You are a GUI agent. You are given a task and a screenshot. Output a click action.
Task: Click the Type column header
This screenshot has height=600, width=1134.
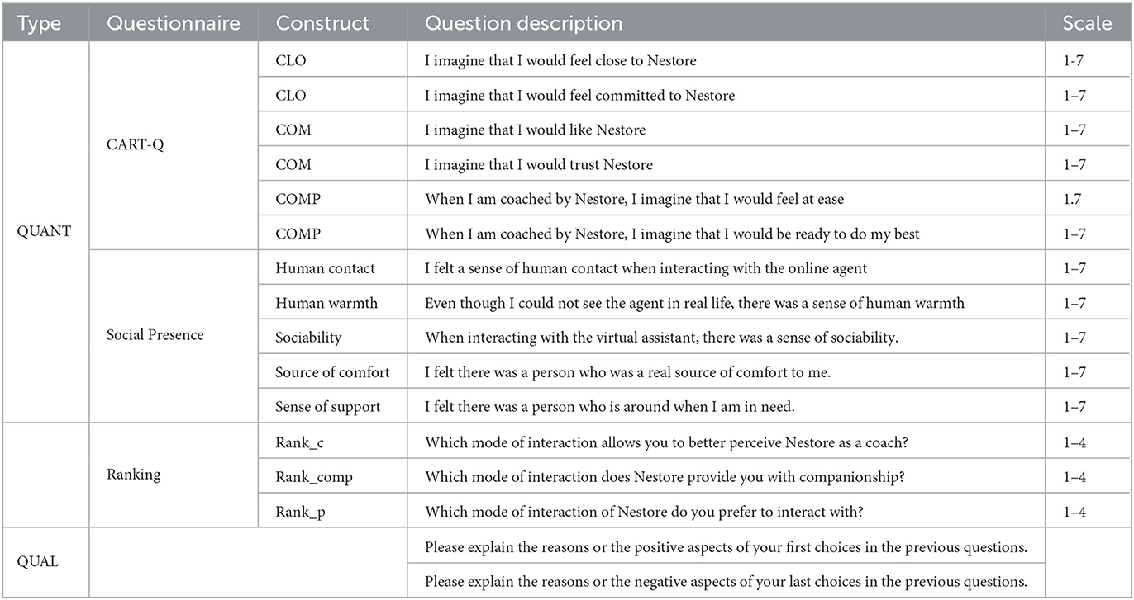40,23
